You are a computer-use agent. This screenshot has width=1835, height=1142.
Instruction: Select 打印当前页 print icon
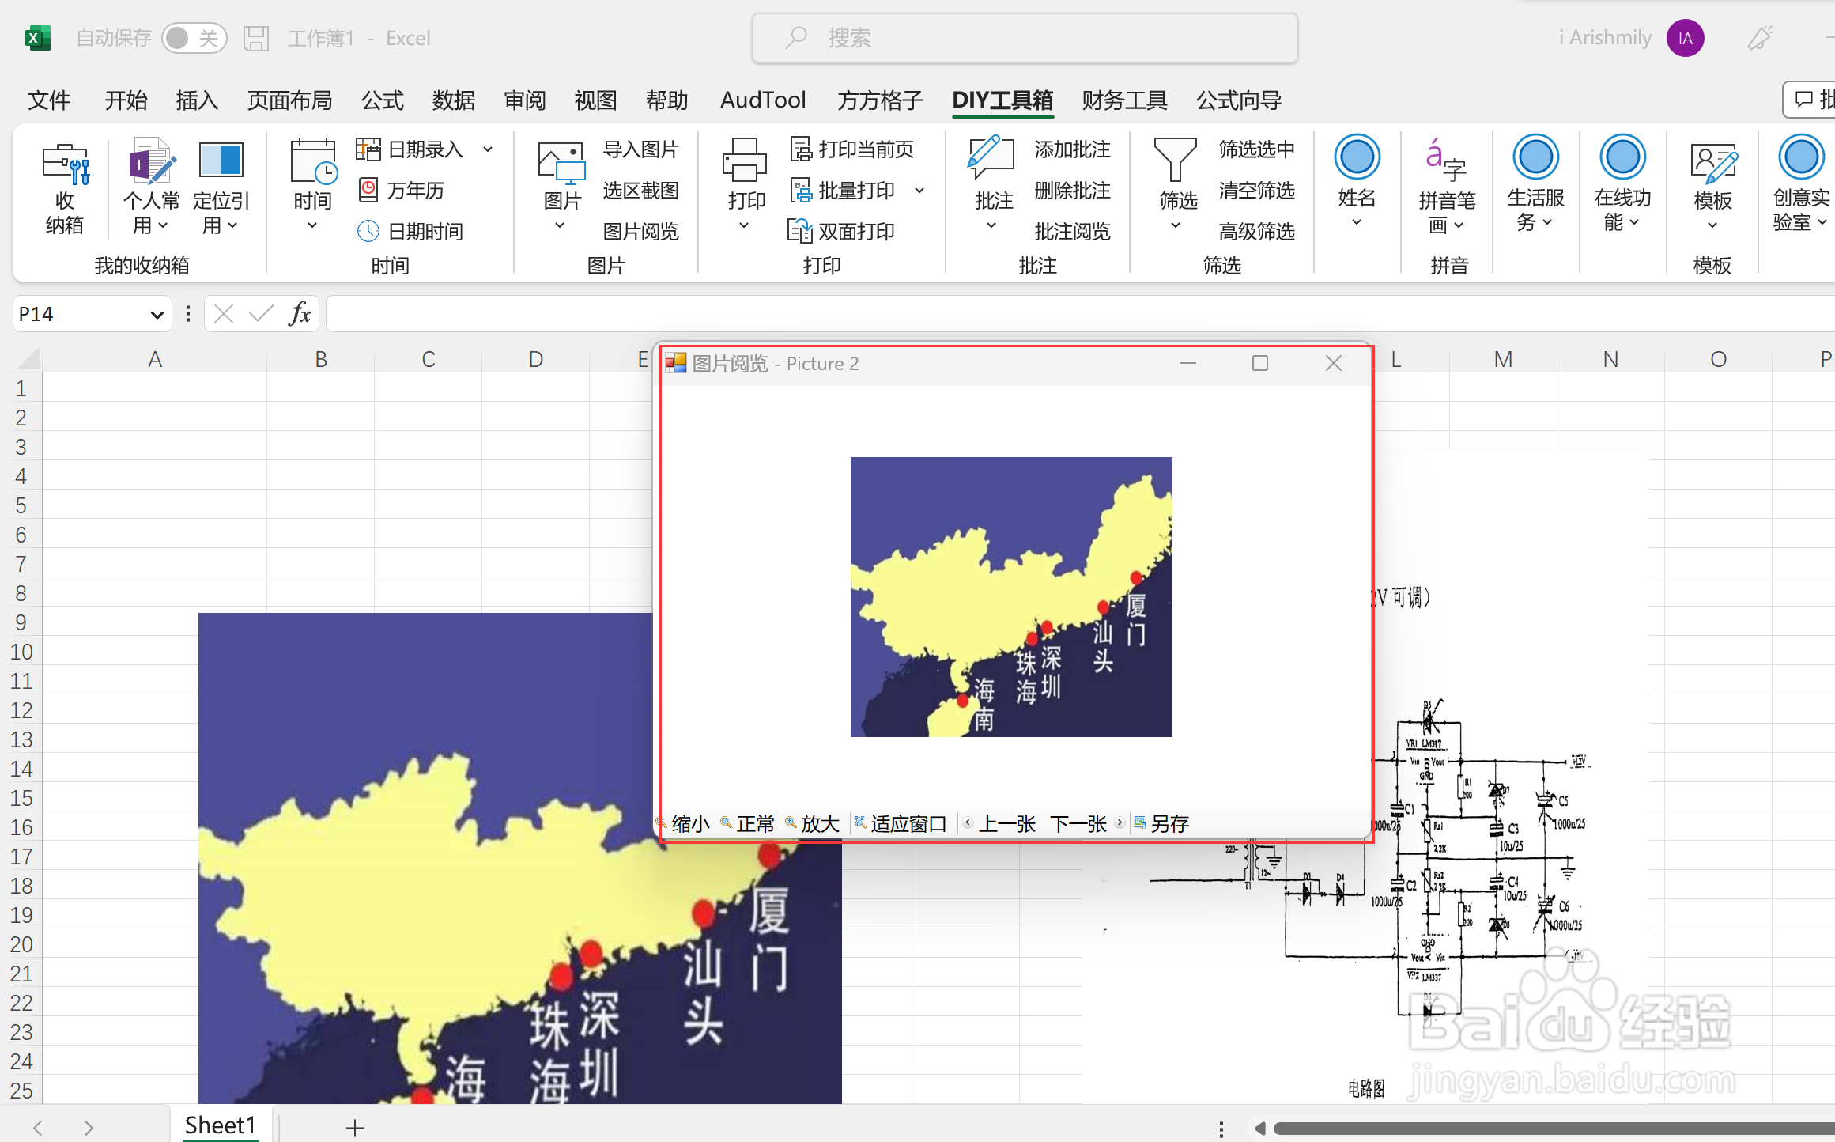click(801, 149)
